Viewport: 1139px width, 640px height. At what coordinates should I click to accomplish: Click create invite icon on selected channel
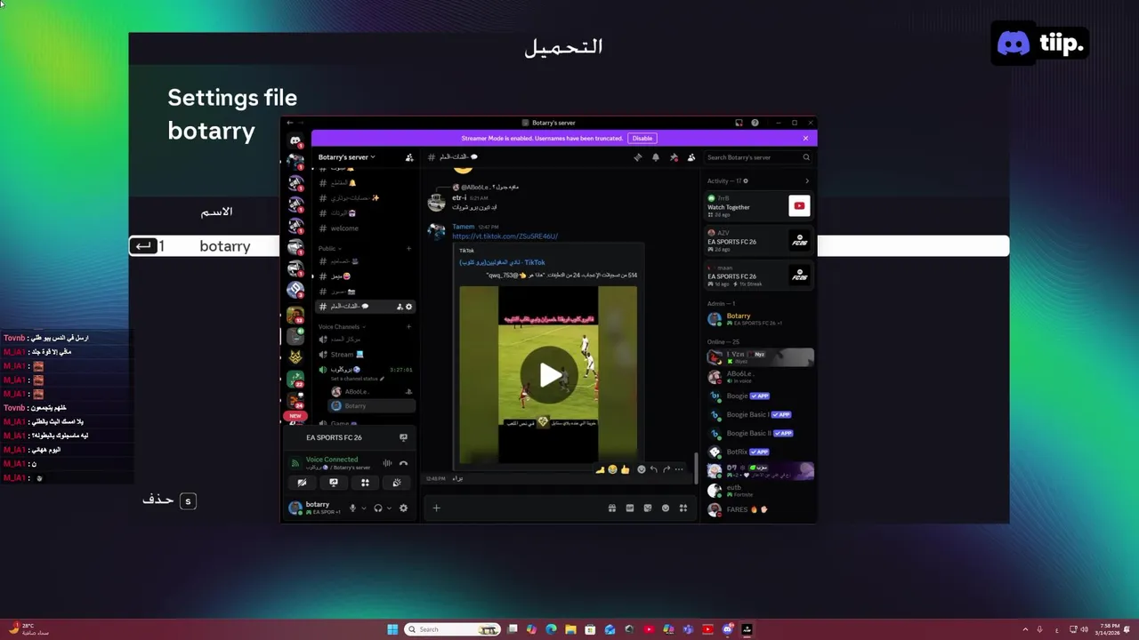400,307
